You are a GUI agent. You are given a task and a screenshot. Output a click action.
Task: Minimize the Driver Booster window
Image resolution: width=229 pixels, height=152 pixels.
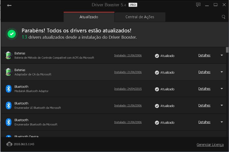[207, 5]
